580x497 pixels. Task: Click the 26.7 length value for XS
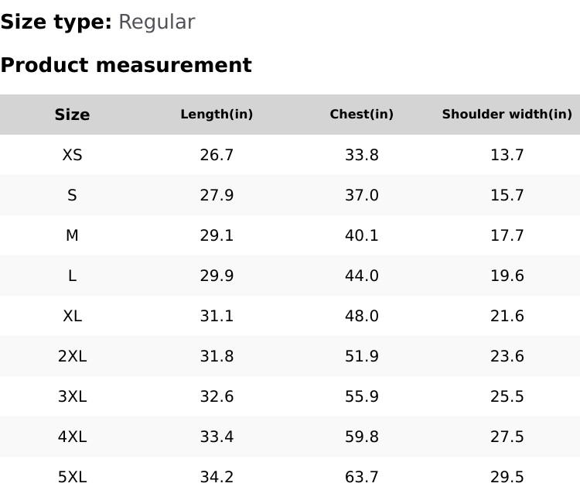coord(217,155)
